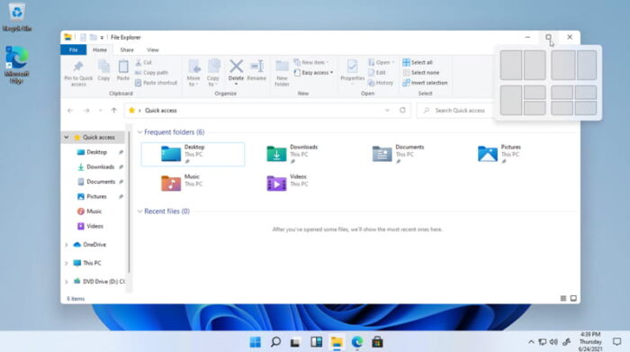The width and height of the screenshot is (630, 352).
Task: Open the Properties ribbon button
Action: tap(353, 71)
